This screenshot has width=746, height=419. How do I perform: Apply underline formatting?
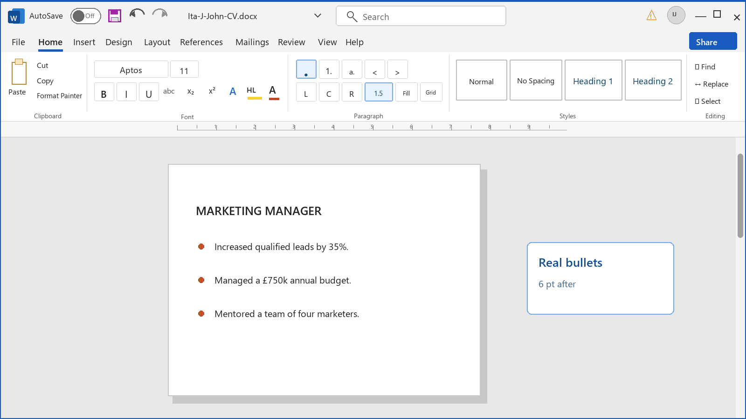click(x=149, y=92)
